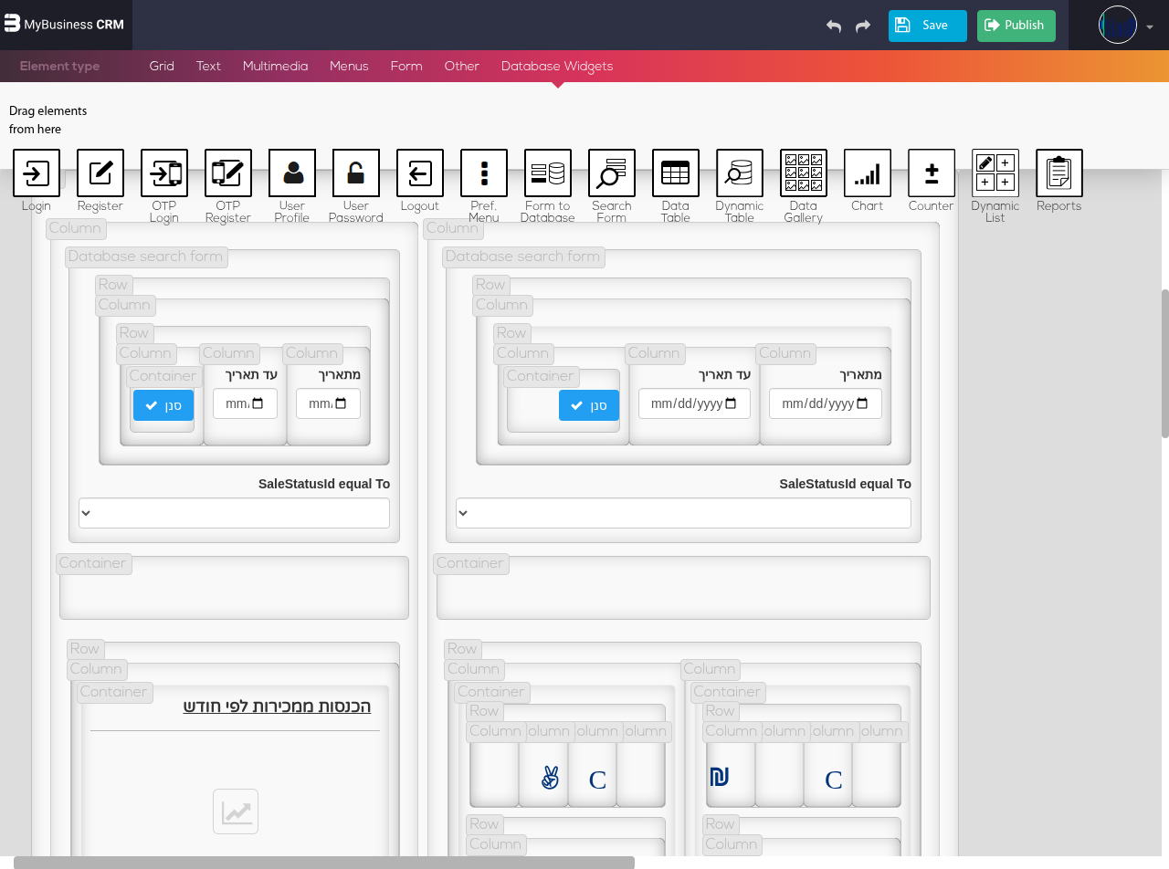Select the Dynamic List widget icon
1169x869 pixels.
[995, 173]
